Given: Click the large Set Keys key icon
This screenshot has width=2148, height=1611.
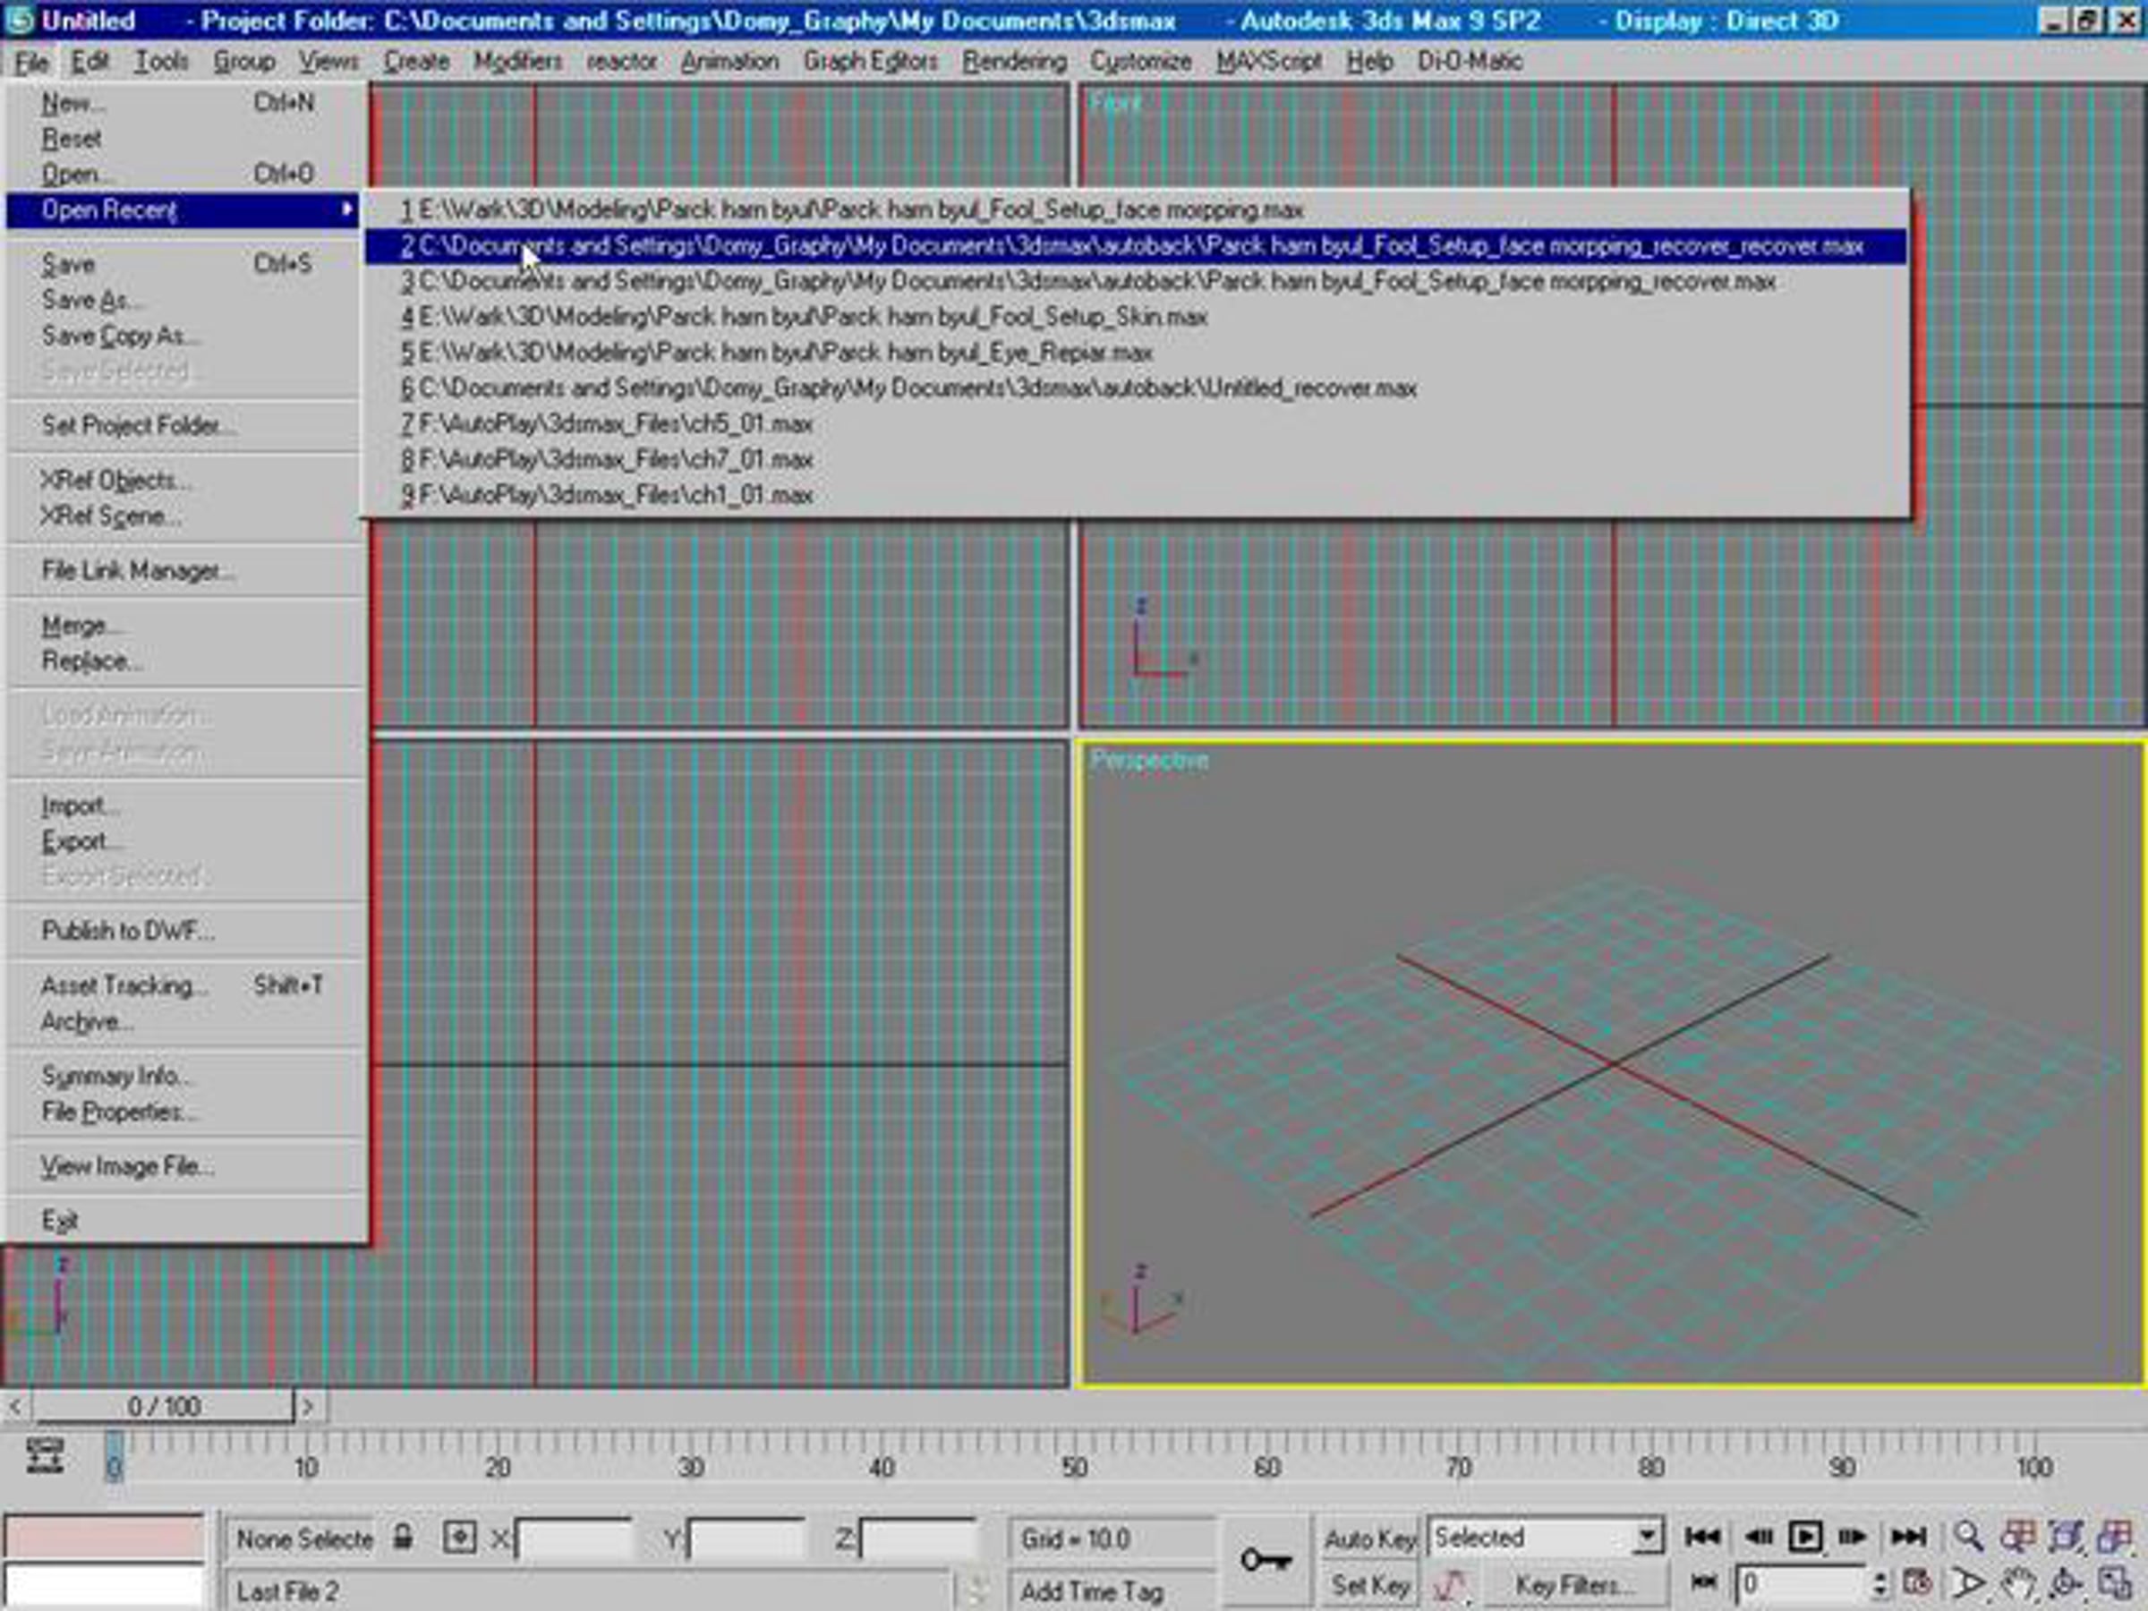Looking at the screenshot, I should [1266, 1561].
